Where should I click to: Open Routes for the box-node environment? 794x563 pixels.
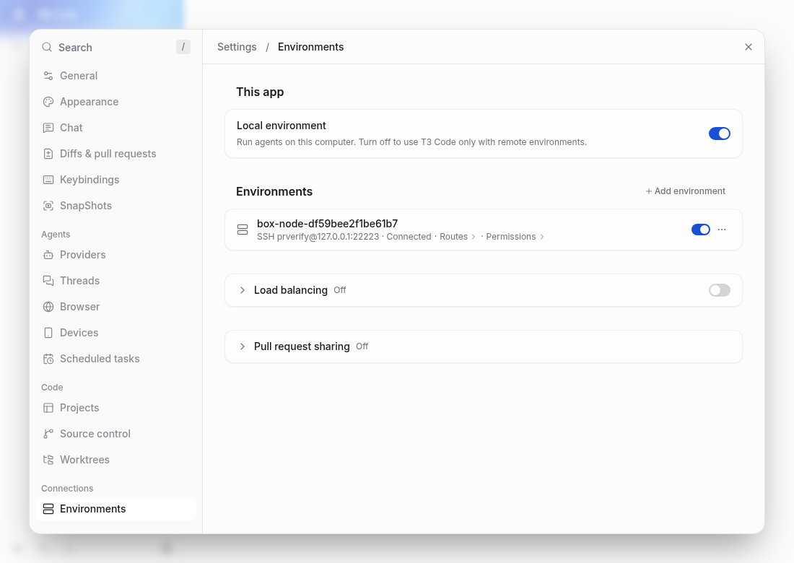pyautogui.click(x=458, y=237)
